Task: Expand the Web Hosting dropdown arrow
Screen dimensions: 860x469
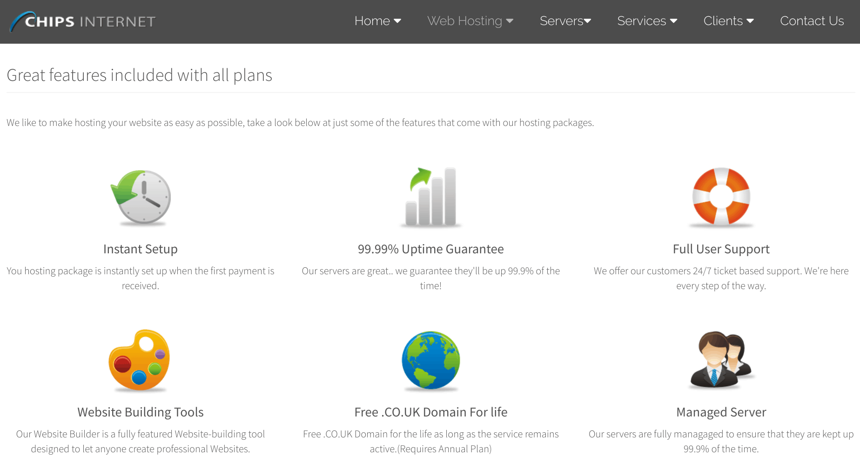Action: pyautogui.click(x=510, y=21)
